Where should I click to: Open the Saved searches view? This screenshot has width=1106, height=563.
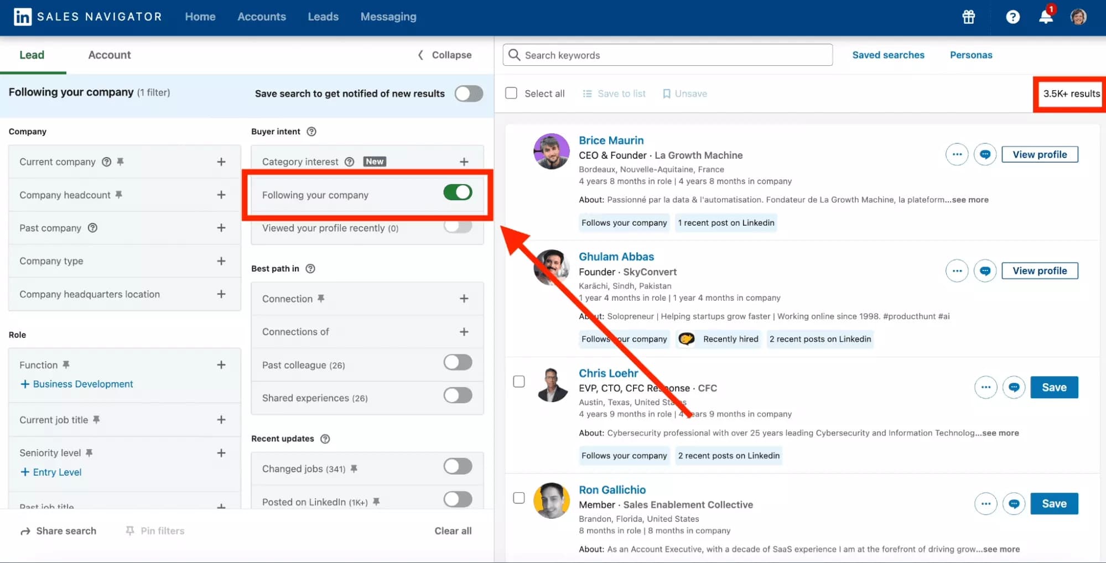click(888, 55)
